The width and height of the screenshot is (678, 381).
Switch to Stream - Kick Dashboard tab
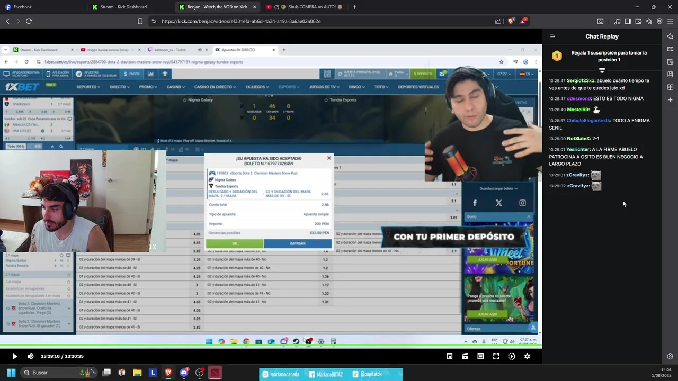[130, 7]
